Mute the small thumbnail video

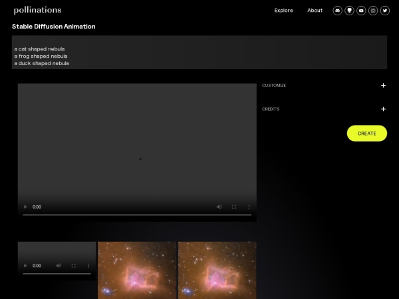58,266
